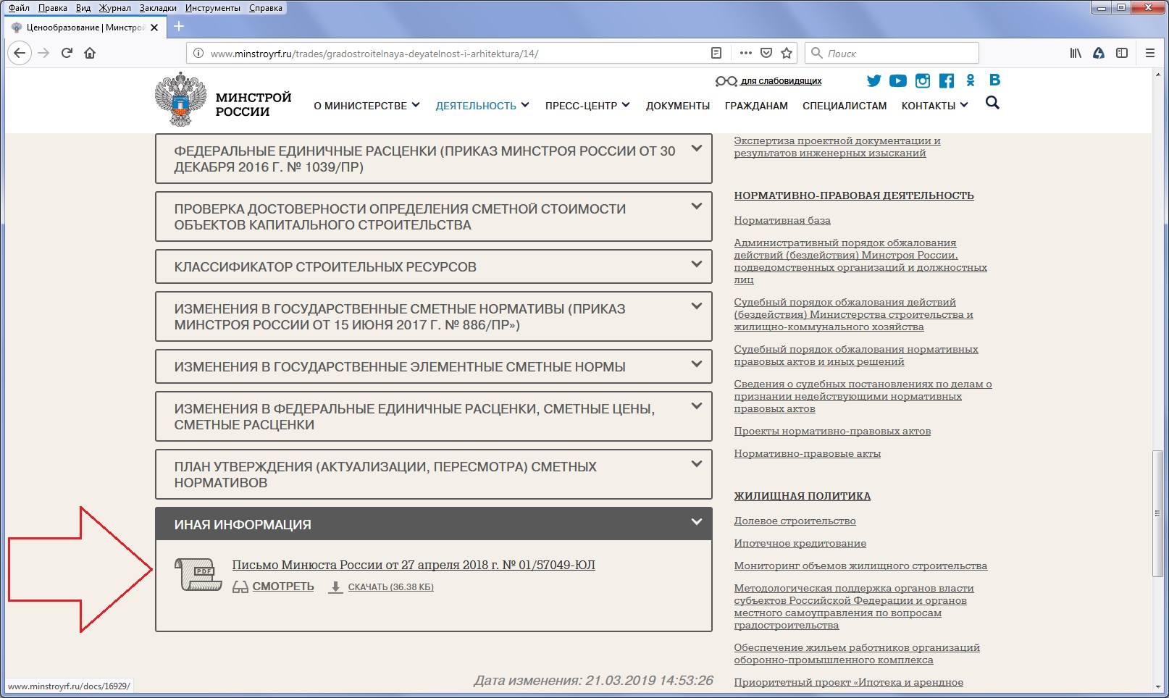
Task: Open the YouTube channel icon
Action: [x=897, y=81]
